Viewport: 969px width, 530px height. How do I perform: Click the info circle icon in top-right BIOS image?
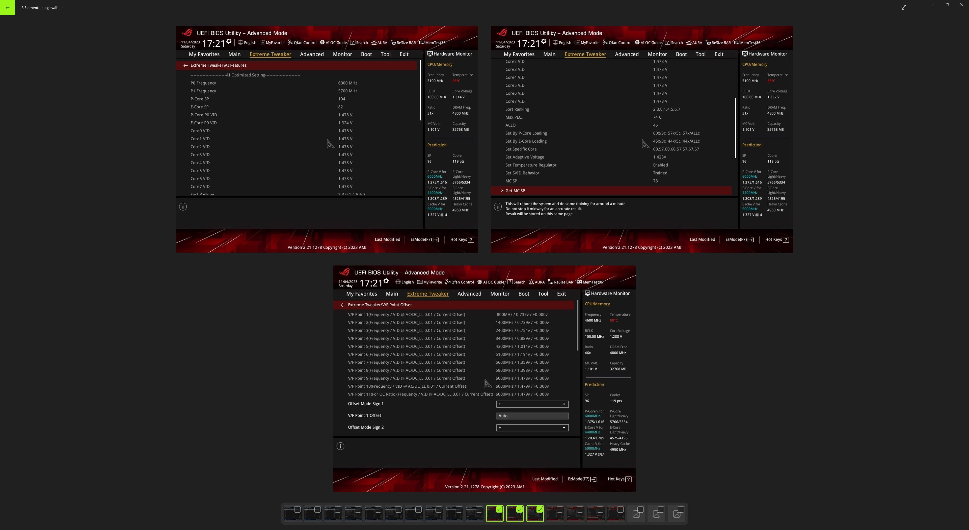pyautogui.click(x=498, y=206)
